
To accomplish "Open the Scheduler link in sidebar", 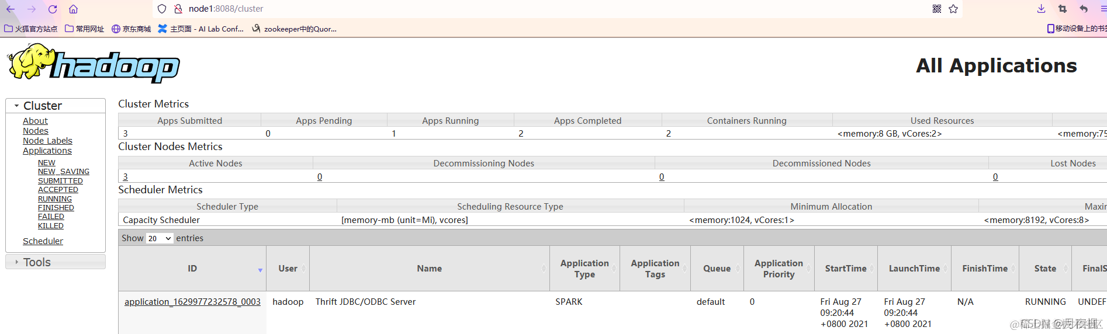I will click(43, 241).
